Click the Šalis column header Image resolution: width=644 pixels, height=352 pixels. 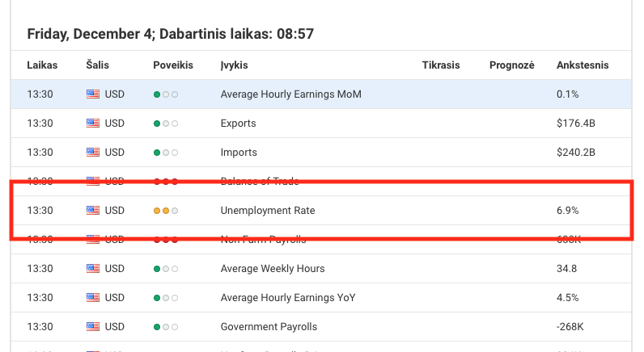pyautogui.click(x=97, y=65)
